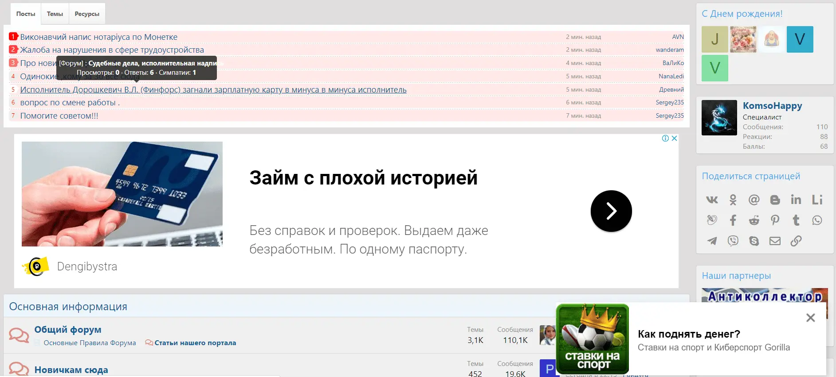Share the page via WhatsApp
The height and width of the screenshot is (377, 836).
tap(817, 220)
